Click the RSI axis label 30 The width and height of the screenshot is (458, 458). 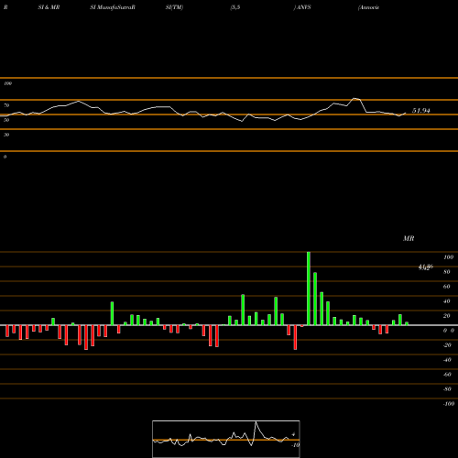6,135
